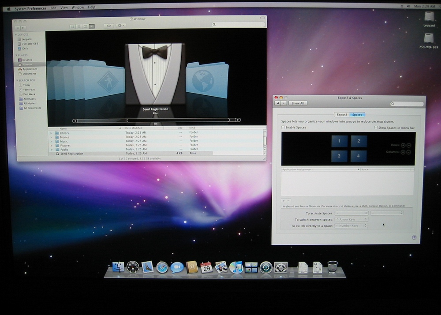441x315 pixels.
Task: Go back in the Exposé & Spaces window
Action: click(x=277, y=103)
